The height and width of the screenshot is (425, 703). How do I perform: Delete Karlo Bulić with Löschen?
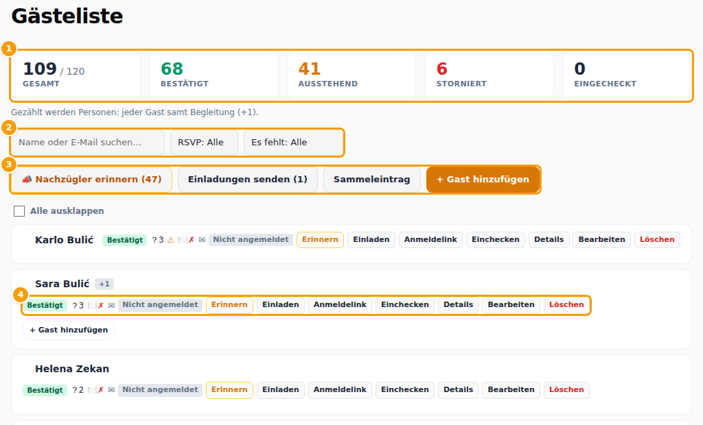(657, 240)
